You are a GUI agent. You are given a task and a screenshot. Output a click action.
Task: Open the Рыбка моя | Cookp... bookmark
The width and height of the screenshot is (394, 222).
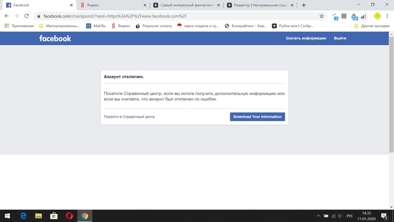[293, 26]
